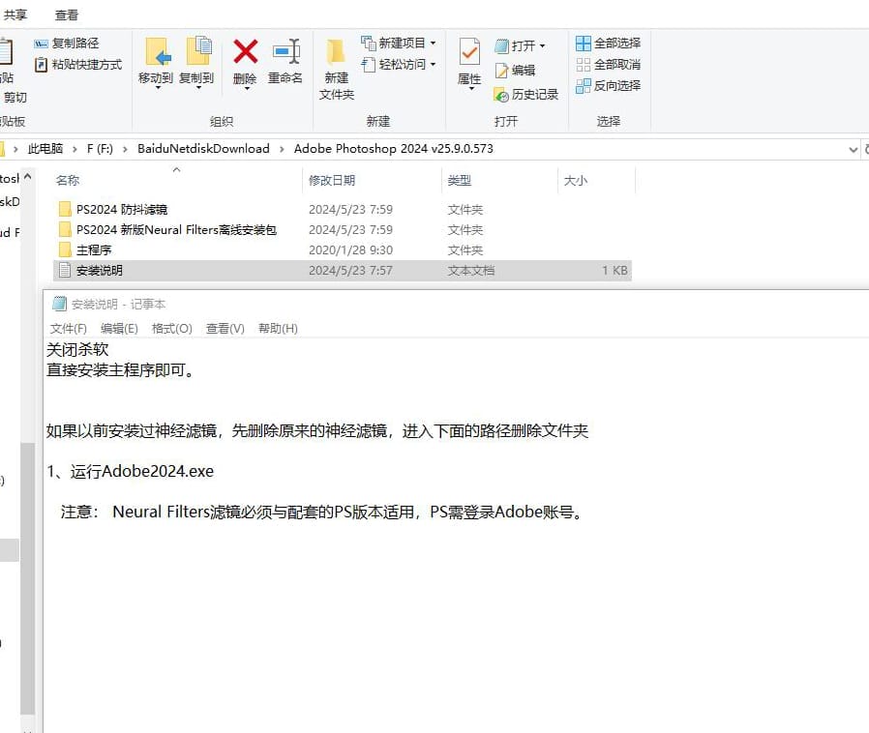Expand the New item dropdown

[x=433, y=44]
